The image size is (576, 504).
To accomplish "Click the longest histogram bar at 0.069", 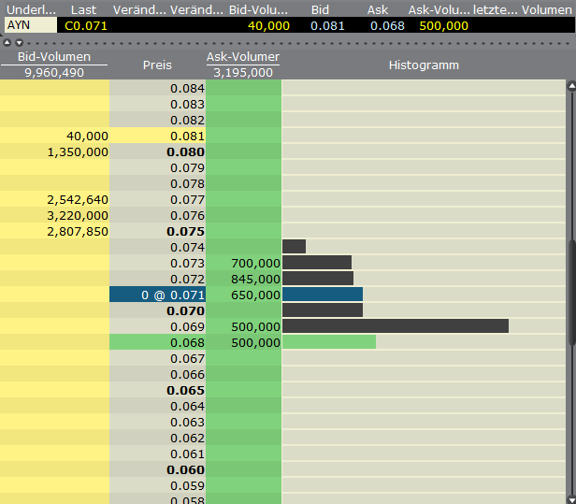I will (395, 326).
